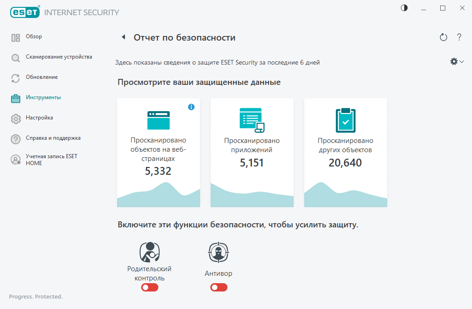Screen dimensions: 472x309
Task: Click the blue info icon on web-pages card
Action: (191, 107)
